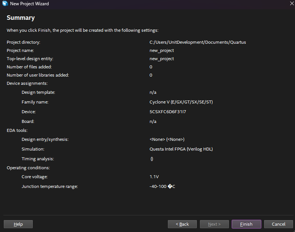Click the 1.1V core voltage value
This screenshot has width=295, height=232.
pyautogui.click(x=154, y=177)
